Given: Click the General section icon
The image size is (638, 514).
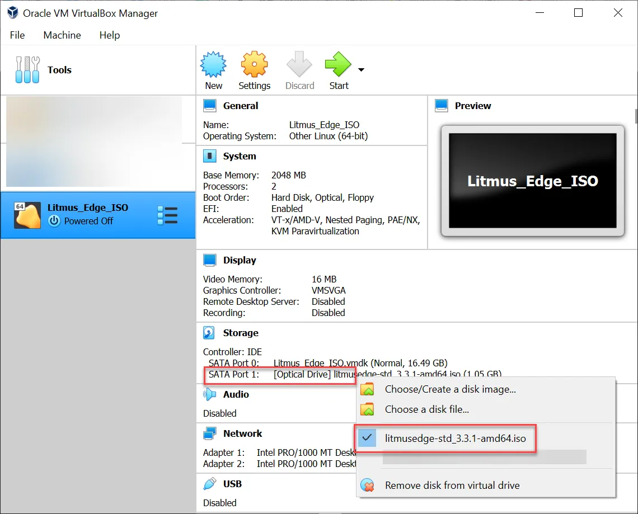Looking at the screenshot, I should coord(209,106).
